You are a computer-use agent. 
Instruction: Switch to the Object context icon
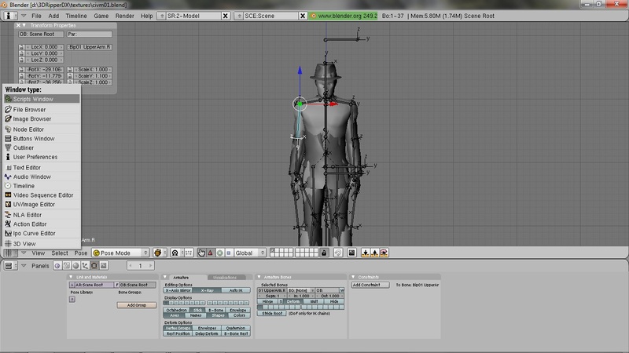point(85,266)
